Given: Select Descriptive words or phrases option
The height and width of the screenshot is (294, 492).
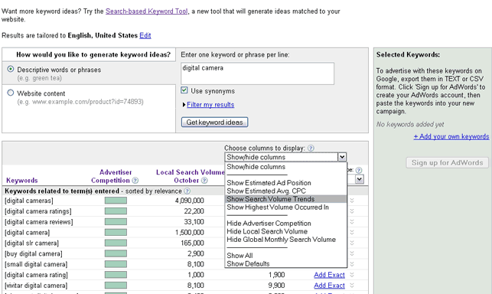Looking at the screenshot, I should click(x=11, y=69).
